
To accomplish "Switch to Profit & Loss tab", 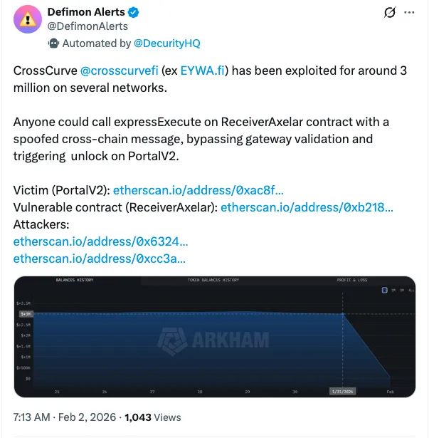I will point(352,280).
